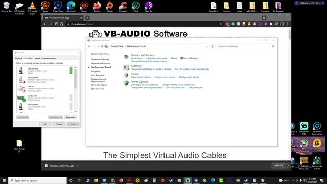Open the browser three-dot menu
The width and height of the screenshot is (327, 184).
[x=288, y=24]
